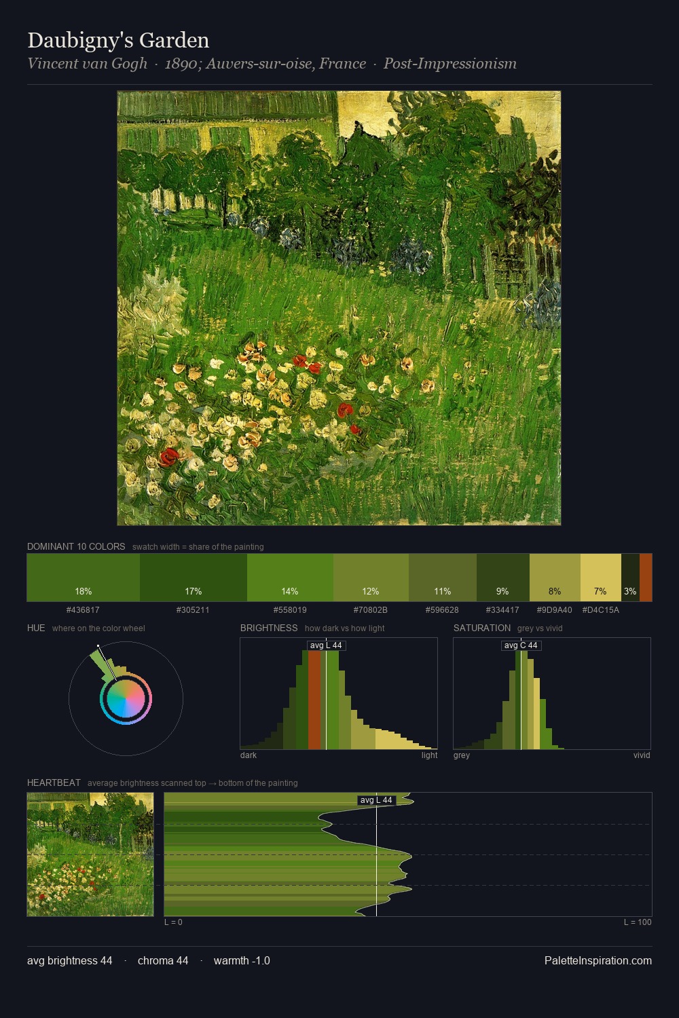Click "1890; Auvers-sur-oise, France" in the subtitle
Image resolution: width=679 pixels, height=1018 pixels.
(265, 64)
